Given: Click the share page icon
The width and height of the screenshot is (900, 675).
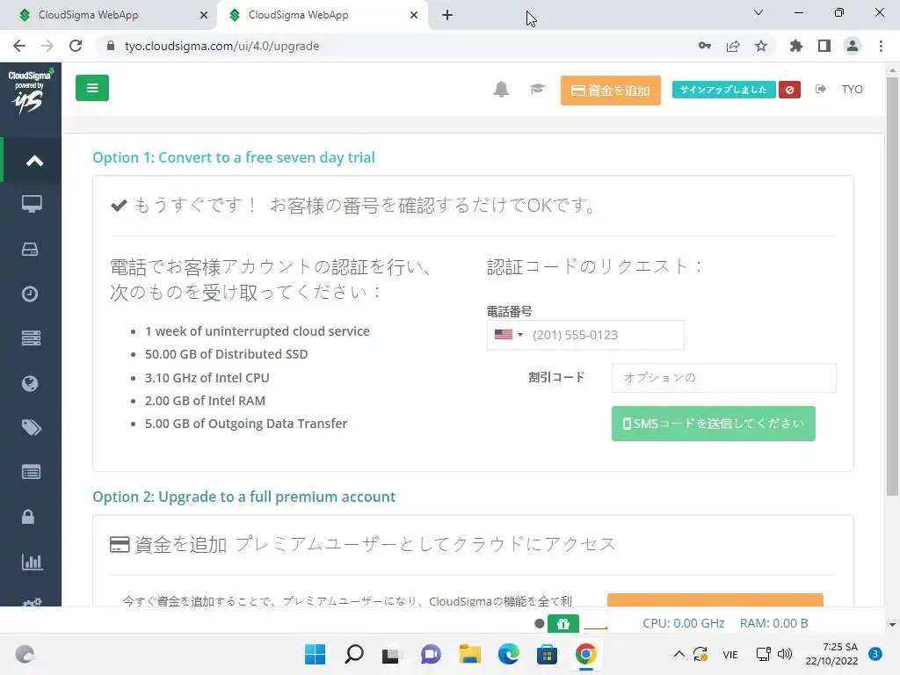Looking at the screenshot, I should (733, 46).
